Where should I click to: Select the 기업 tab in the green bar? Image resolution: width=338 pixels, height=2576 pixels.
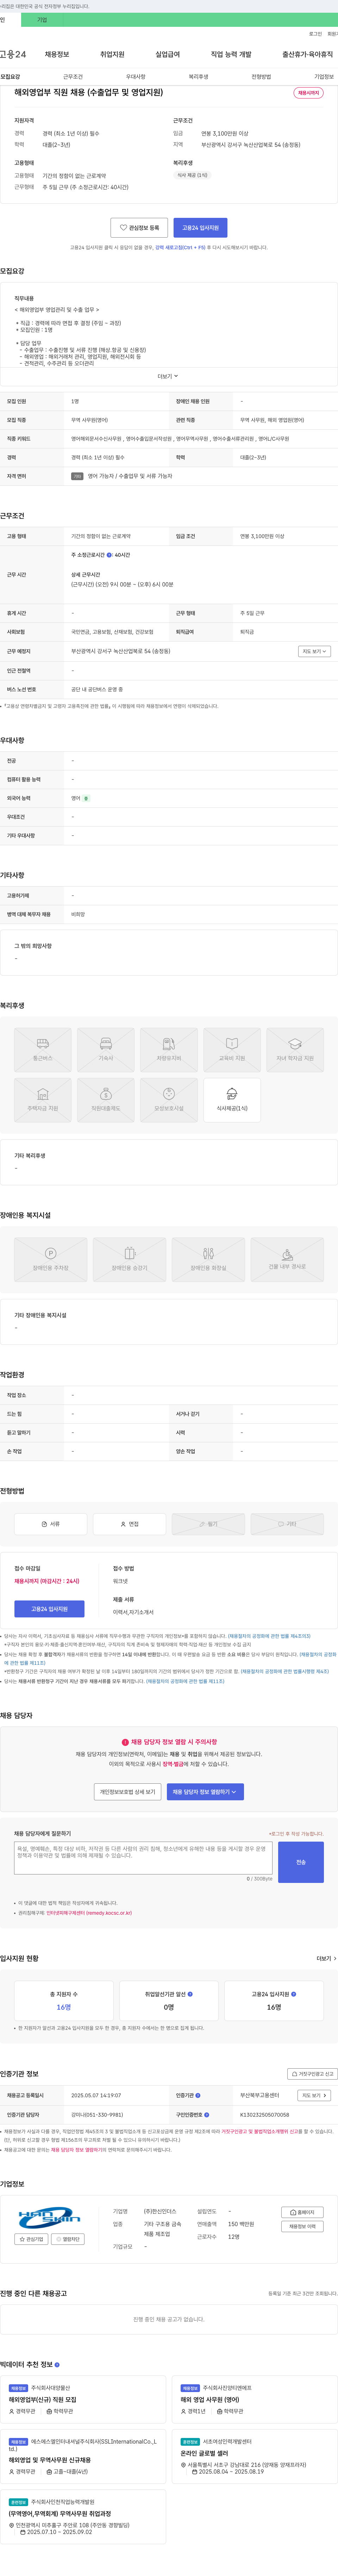coord(42,20)
